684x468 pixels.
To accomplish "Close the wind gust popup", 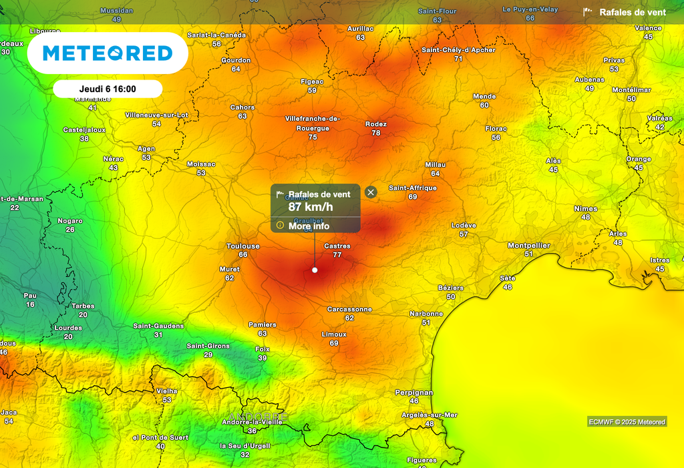I will [371, 192].
